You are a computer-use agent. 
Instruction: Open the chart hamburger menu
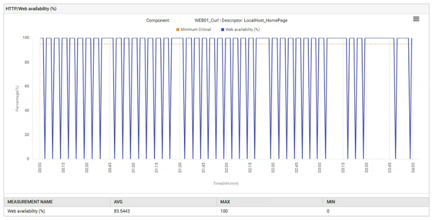[416, 19]
